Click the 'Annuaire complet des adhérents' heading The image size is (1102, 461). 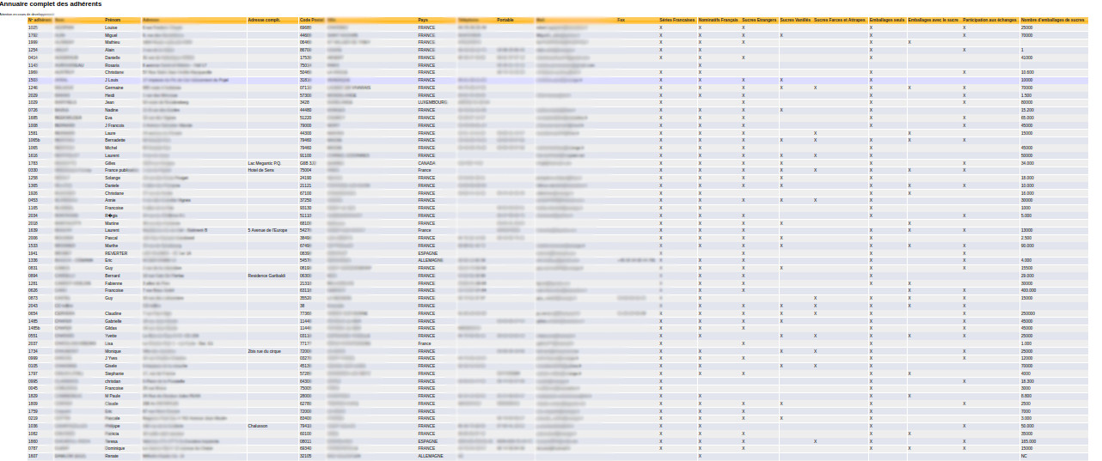[51, 4]
